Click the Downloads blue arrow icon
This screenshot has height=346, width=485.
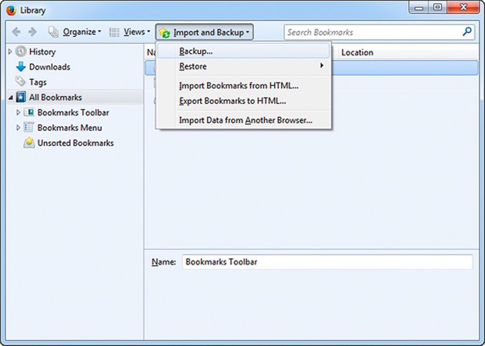[x=21, y=67]
